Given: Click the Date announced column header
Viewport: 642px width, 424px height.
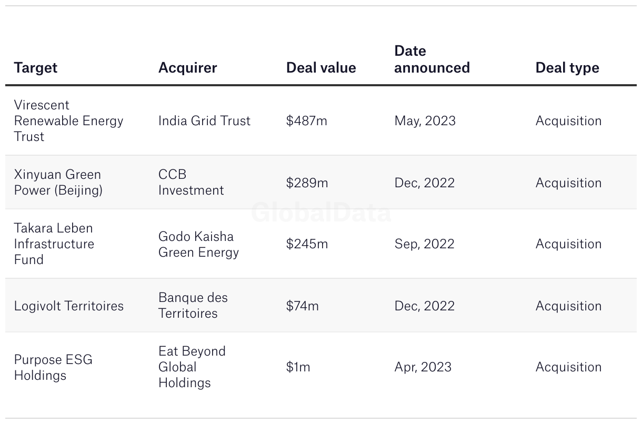Looking at the screenshot, I should point(432,59).
